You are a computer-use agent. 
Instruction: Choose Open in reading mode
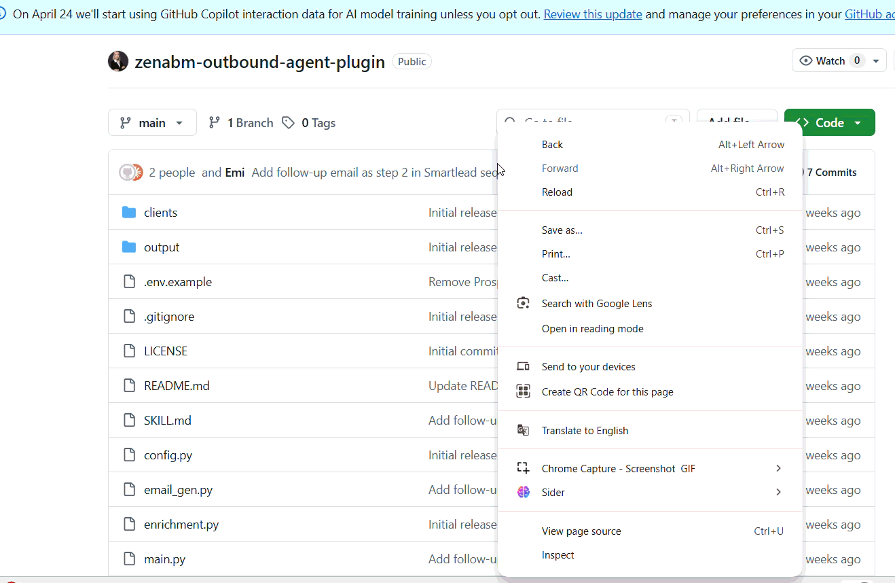[x=651, y=329]
